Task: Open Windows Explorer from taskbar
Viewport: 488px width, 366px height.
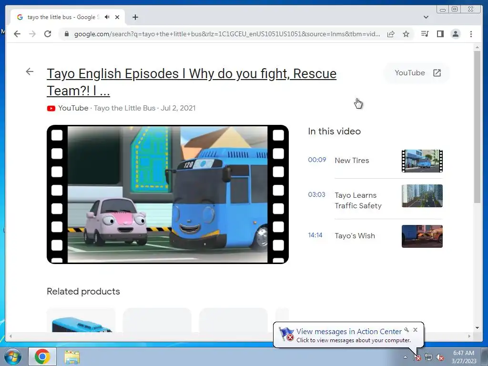Action: (x=72, y=356)
